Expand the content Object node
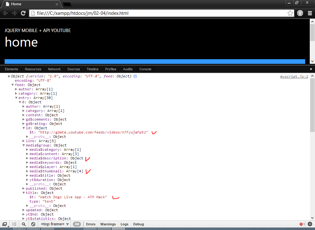Viewport: 315px width, 230px height. pyautogui.click(x=23, y=115)
